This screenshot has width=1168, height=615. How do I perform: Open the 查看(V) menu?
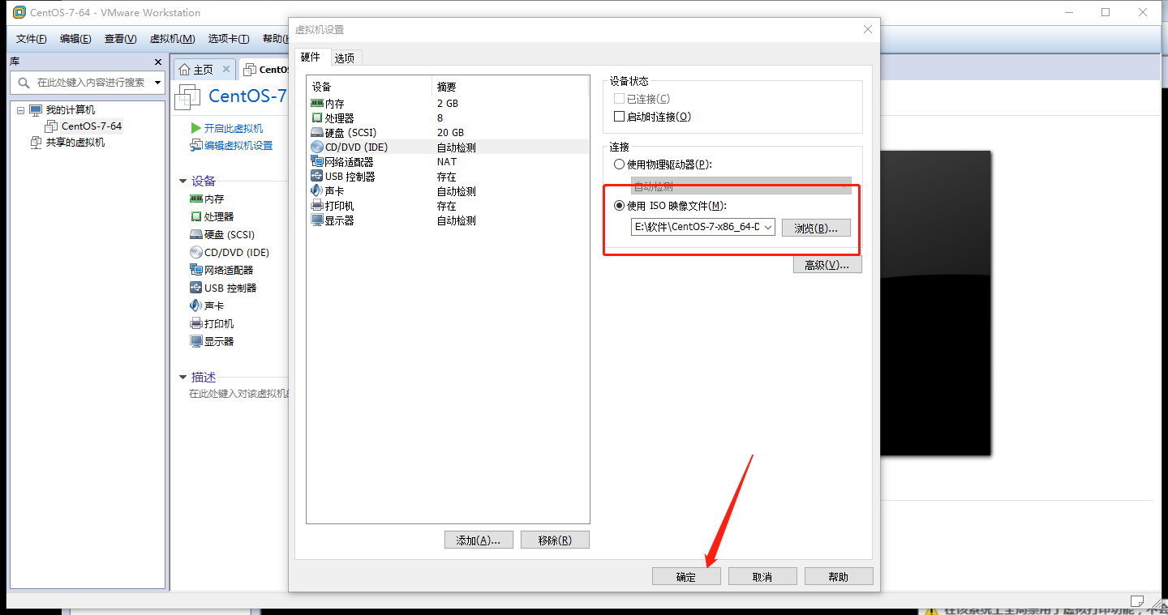click(x=121, y=39)
